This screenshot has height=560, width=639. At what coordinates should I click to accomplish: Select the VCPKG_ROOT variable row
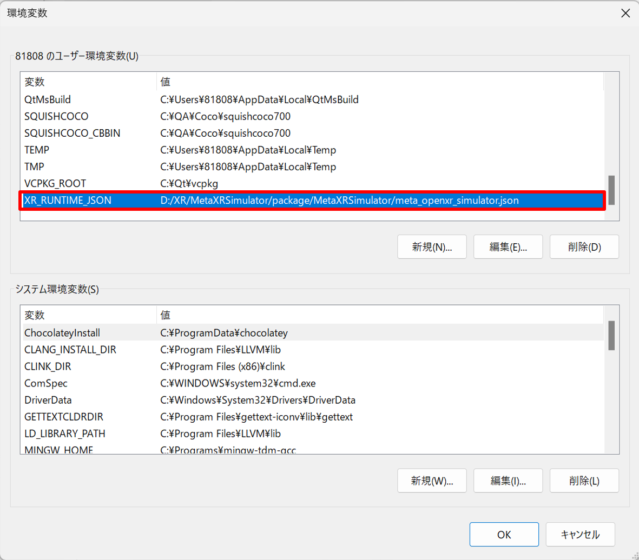tap(55, 183)
